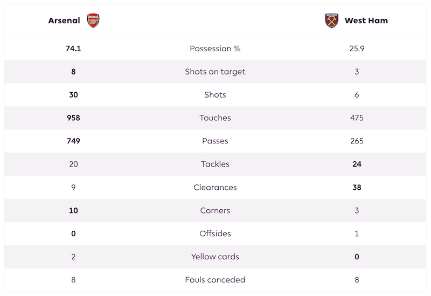Select the Shots on target label
Screen dimensions: 431x296
pyautogui.click(x=215, y=72)
